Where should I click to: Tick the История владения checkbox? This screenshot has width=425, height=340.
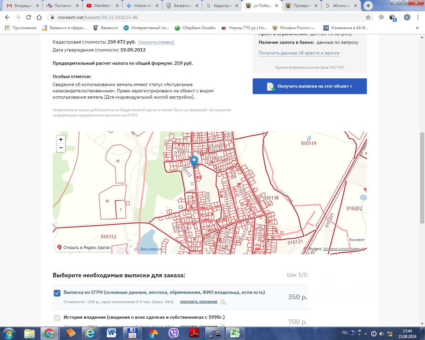point(57,318)
